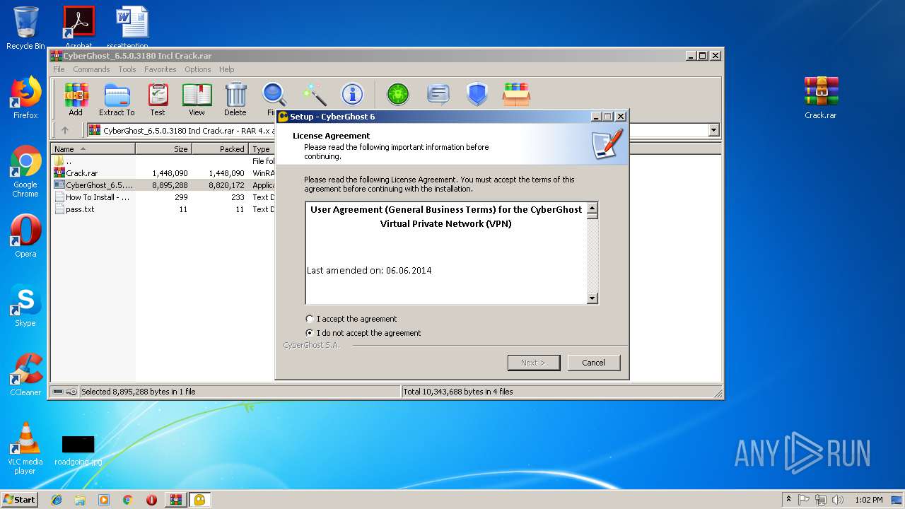This screenshot has height=509, width=905.
Task: Select the Crack.rar desktop icon
Action: [x=820, y=98]
